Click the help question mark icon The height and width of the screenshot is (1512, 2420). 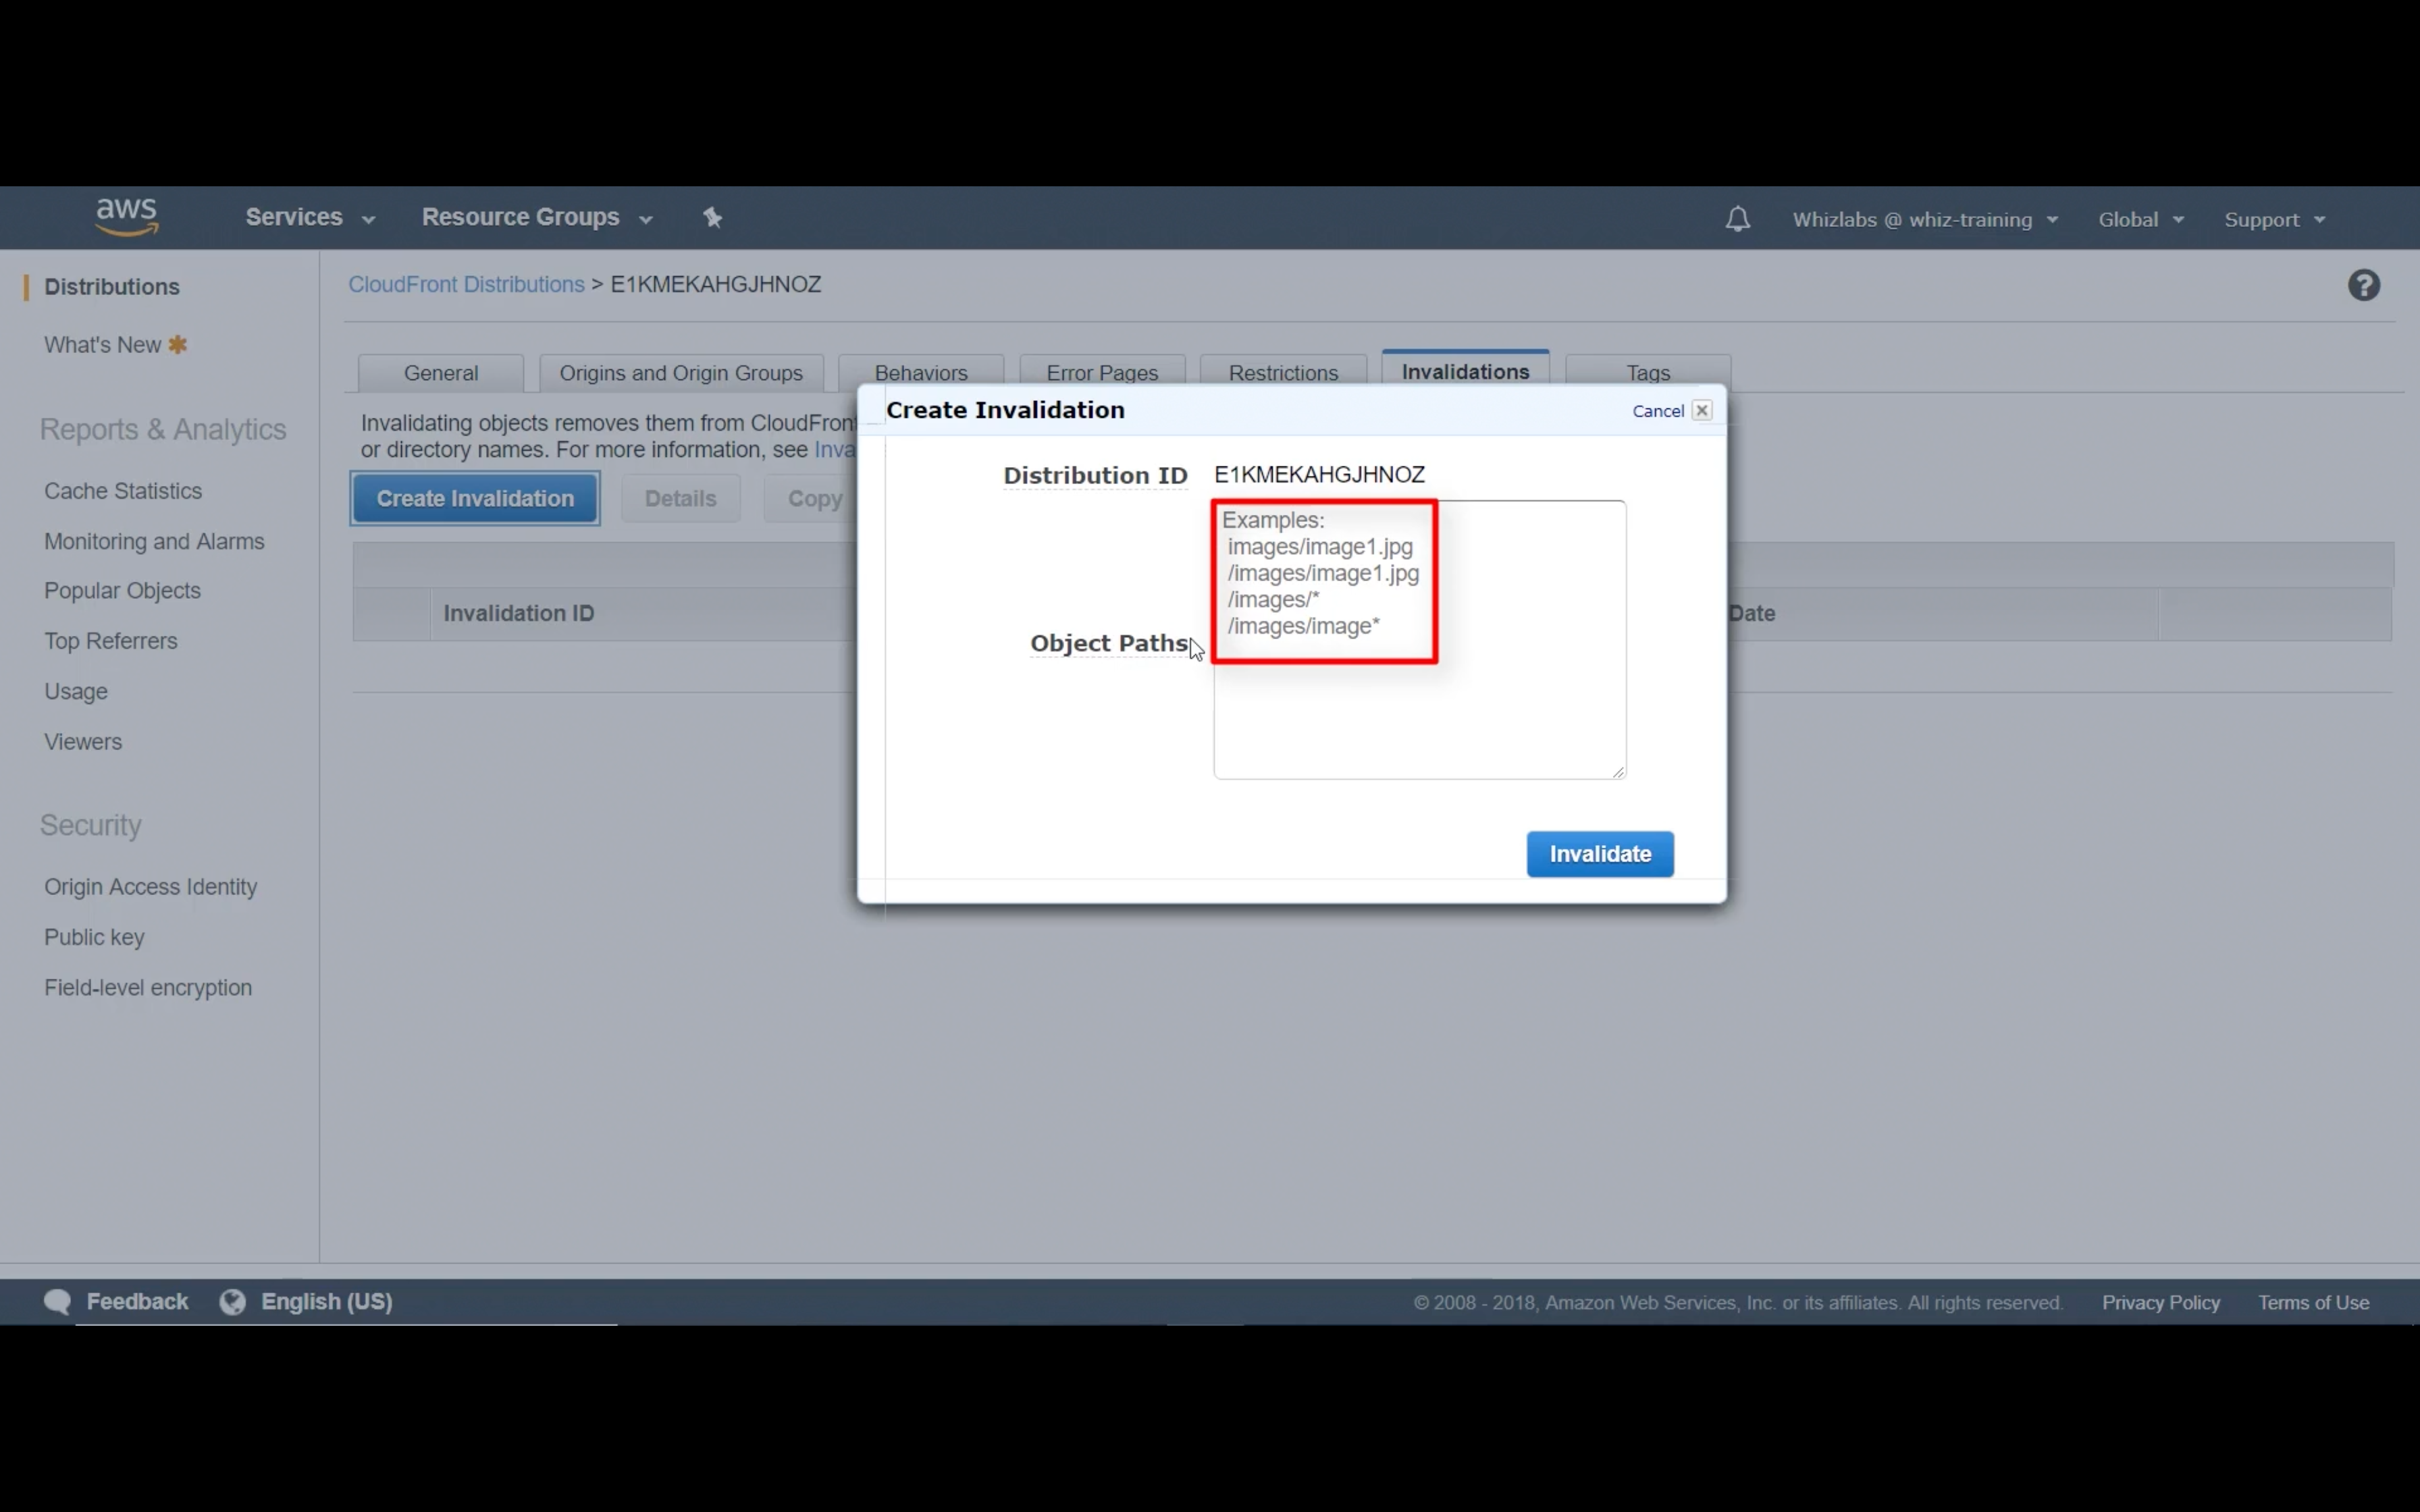2363,286
